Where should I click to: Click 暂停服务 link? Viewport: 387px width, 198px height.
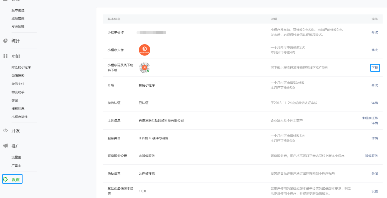(x=371, y=156)
